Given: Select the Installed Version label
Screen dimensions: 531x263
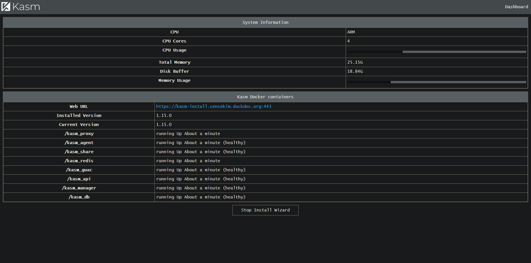Looking at the screenshot, I should [x=79, y=116].
